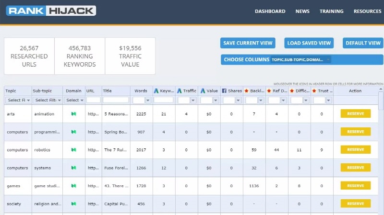The height and width of the screenshot is (215, 384).
Task: Click Medium domain icon in systems row
Action: point(73,168)
